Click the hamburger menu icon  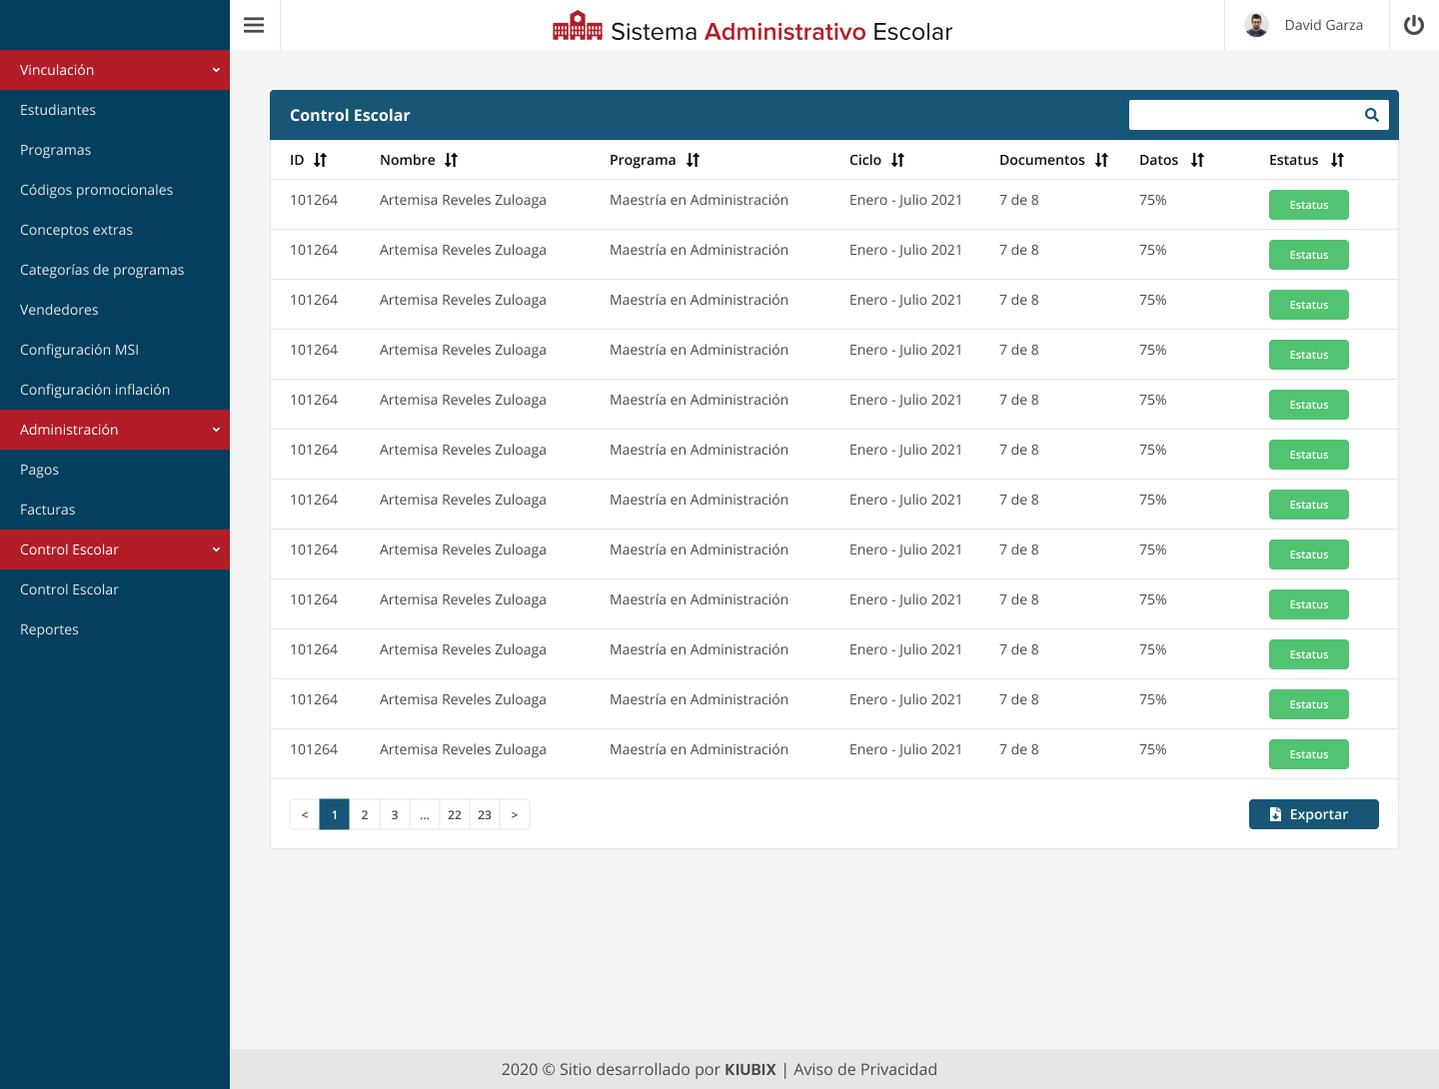[x=254, y=25]
